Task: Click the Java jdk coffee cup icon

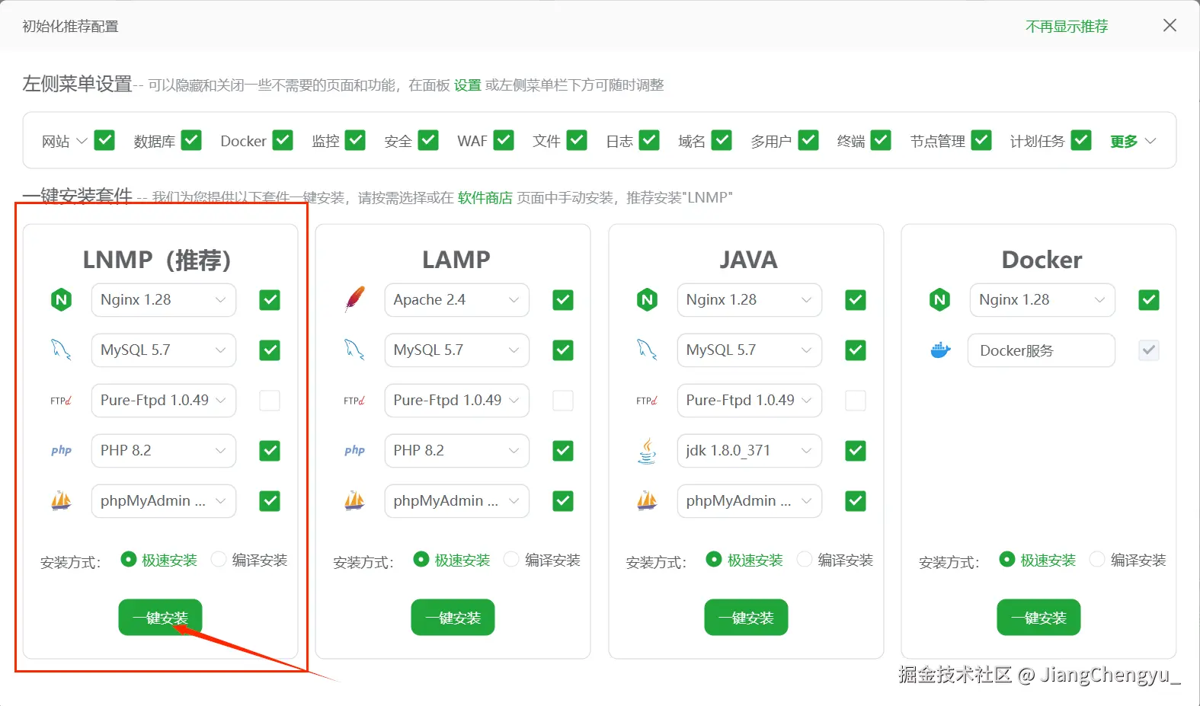Action: pyautogui.click(x=647, y=451)
